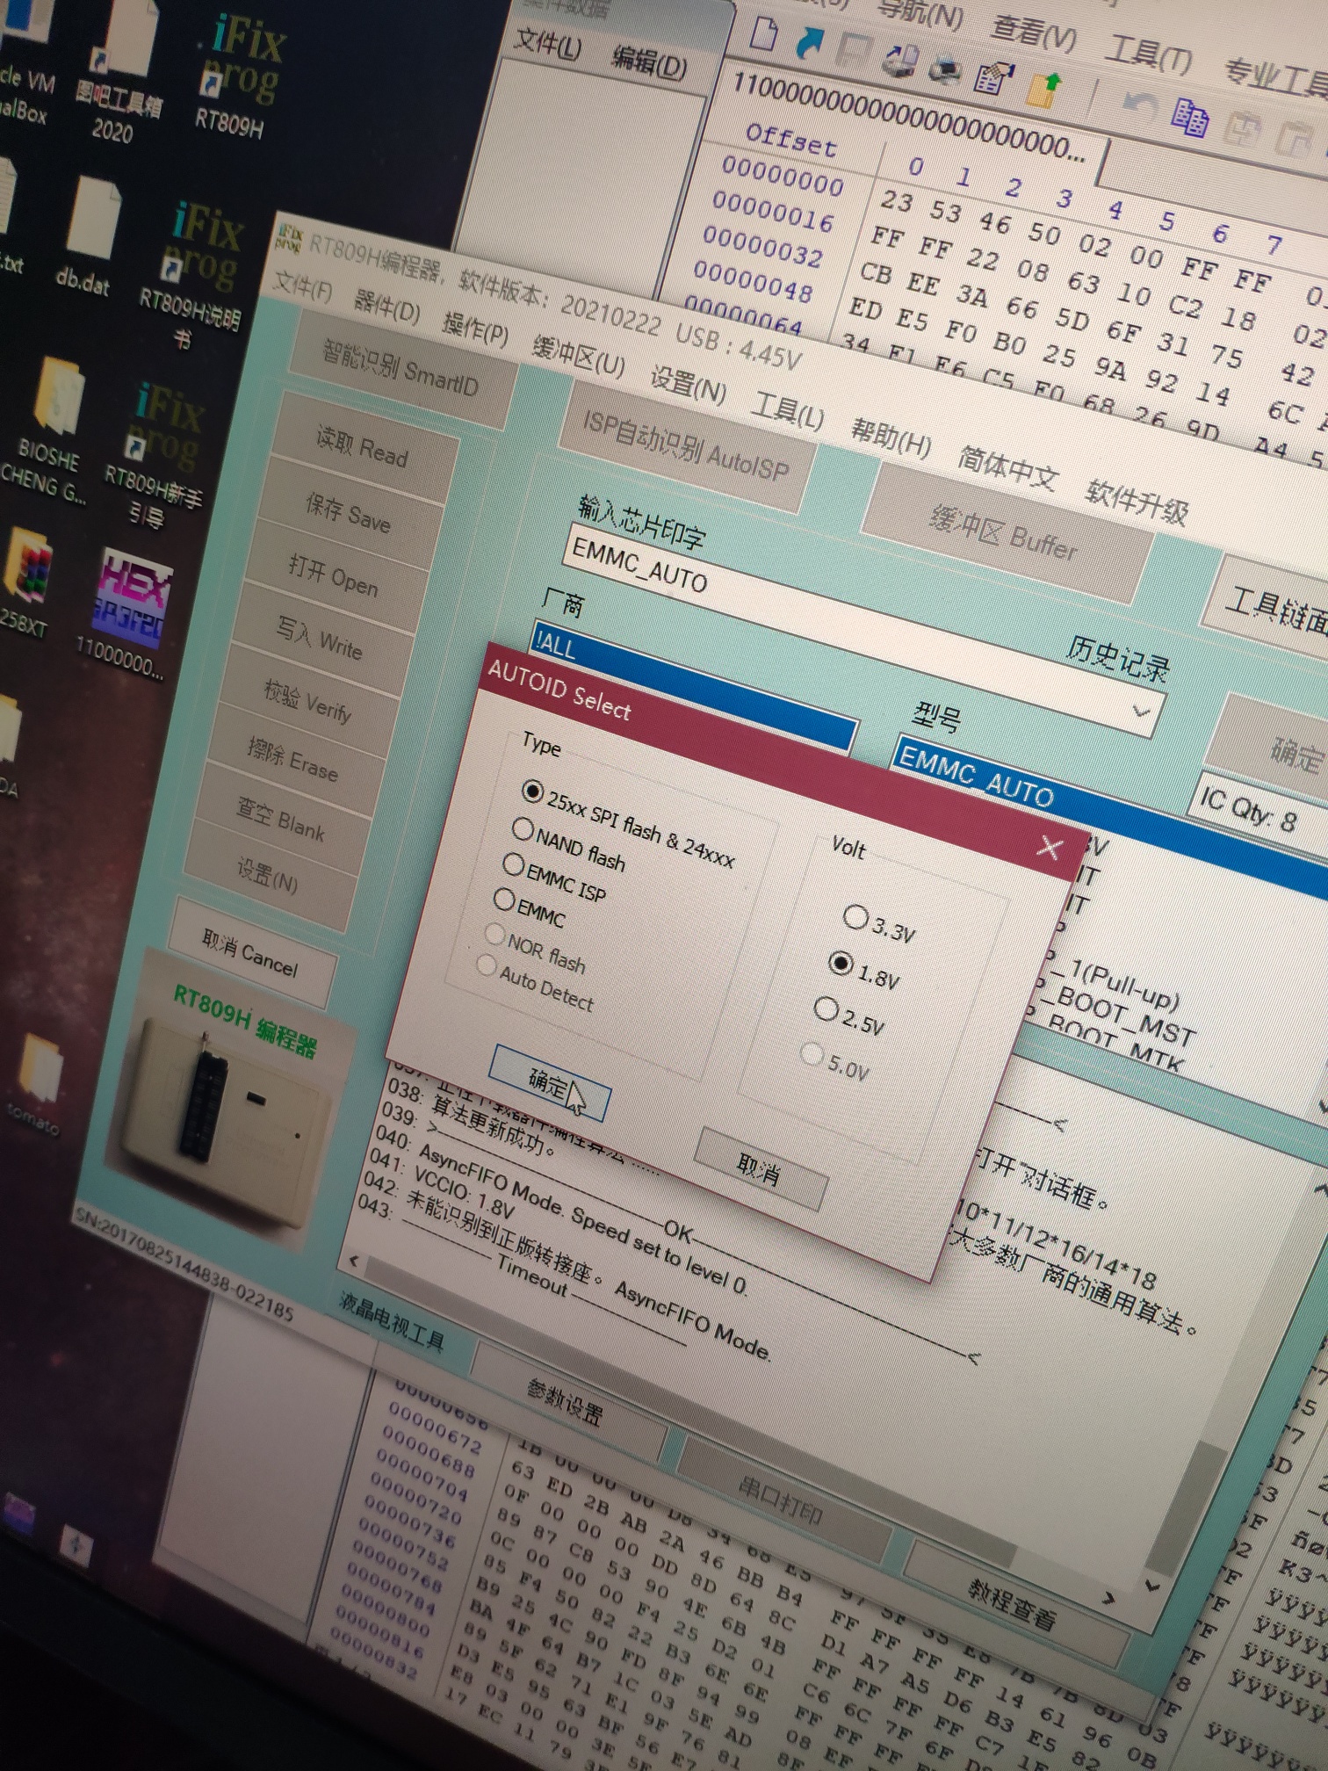Select the NOR flash type option

click(494, 933)
